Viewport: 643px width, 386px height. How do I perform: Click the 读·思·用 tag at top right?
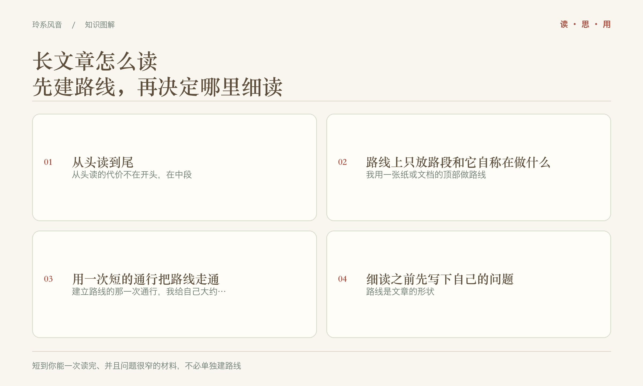coord(585,24)
